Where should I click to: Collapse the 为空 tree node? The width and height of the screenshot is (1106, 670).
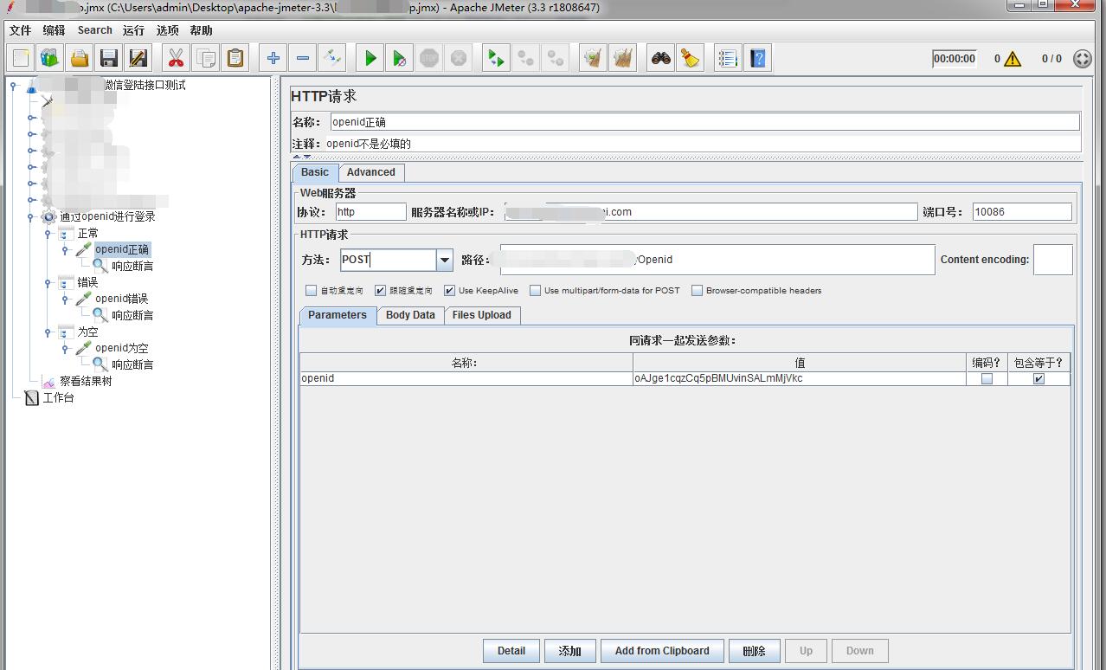(48, 332)
